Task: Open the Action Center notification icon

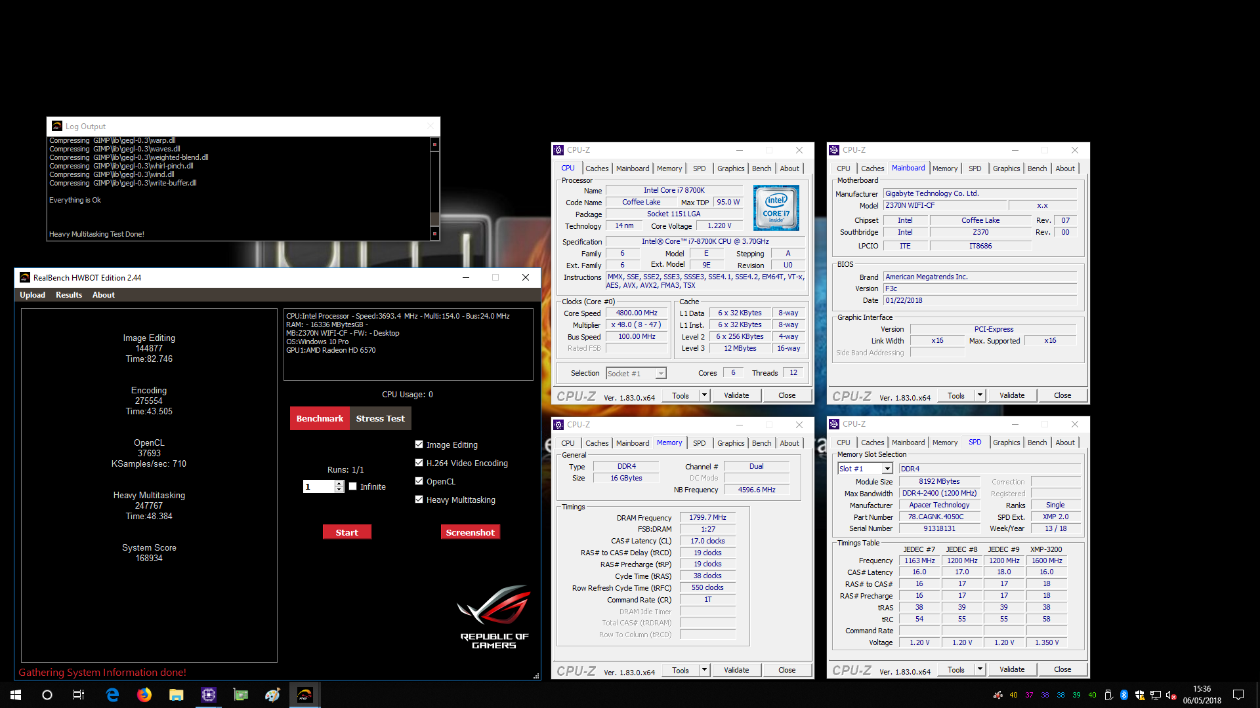Action: tap(1238, 695)
